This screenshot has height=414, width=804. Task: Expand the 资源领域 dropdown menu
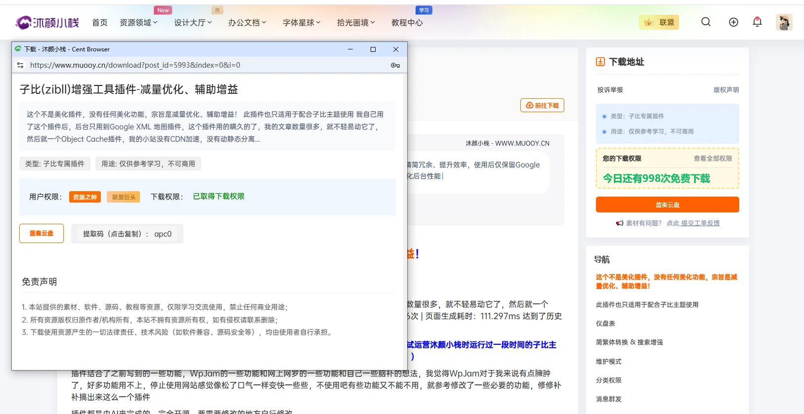138,23
